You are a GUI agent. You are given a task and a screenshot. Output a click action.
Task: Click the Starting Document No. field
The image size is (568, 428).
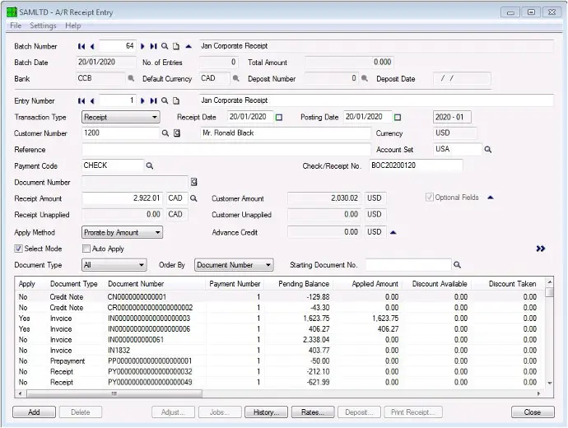408,265
